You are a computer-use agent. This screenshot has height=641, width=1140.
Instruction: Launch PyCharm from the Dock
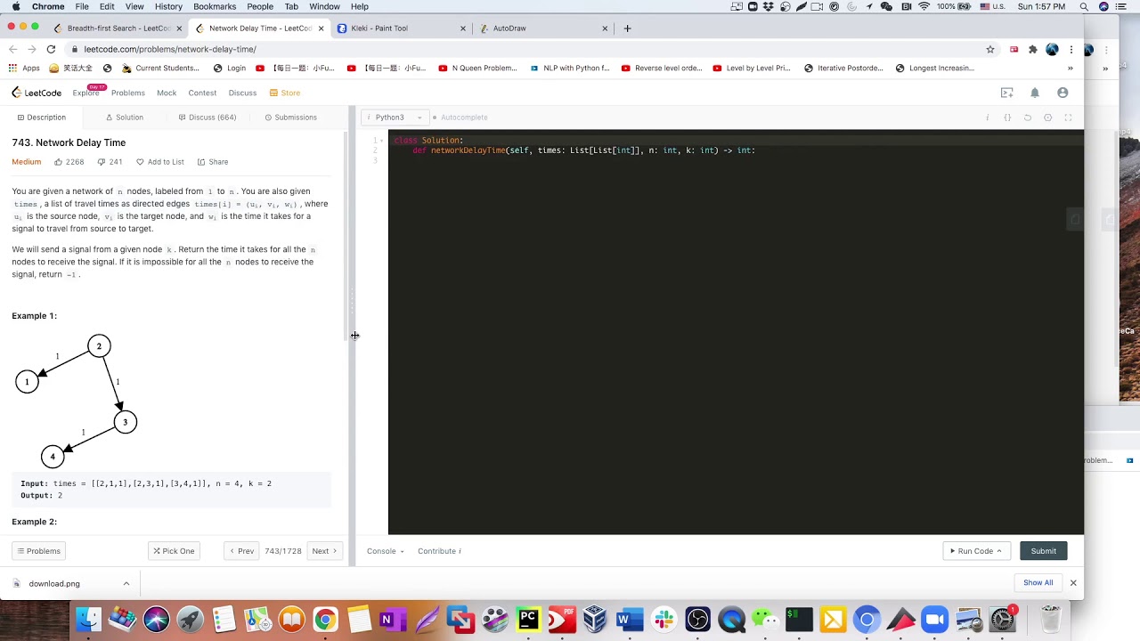point(528,618)
